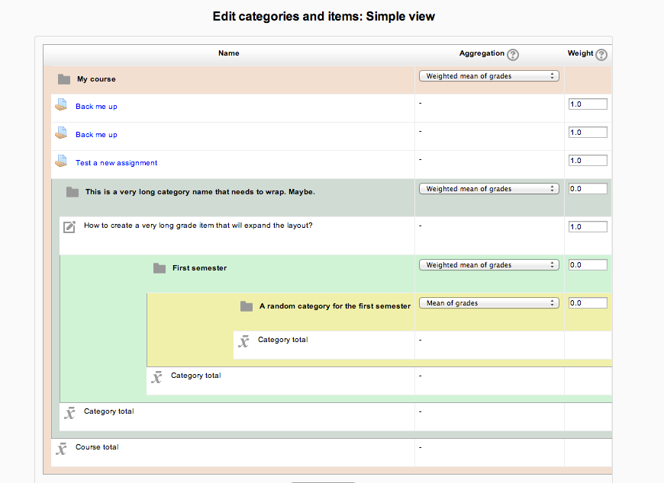
Task: Click the First semester folder icon
Action: point(160,268)
